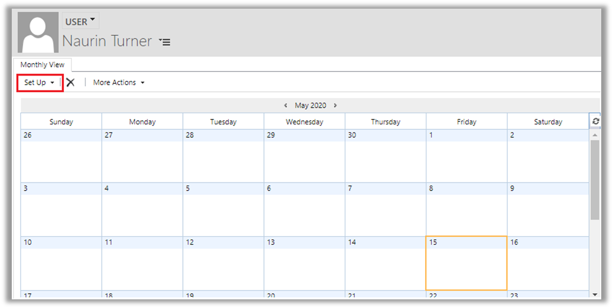
Task: Click the Sunday column header
Action: pyautogui.click(x=61, y=122)
